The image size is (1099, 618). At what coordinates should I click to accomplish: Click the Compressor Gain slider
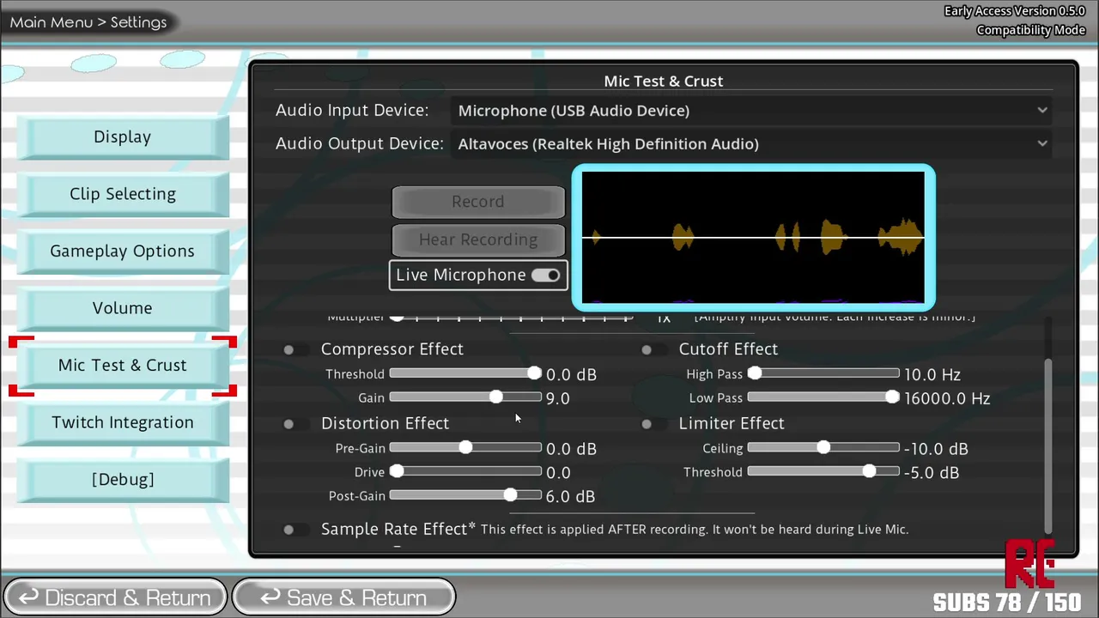point(465,397)
